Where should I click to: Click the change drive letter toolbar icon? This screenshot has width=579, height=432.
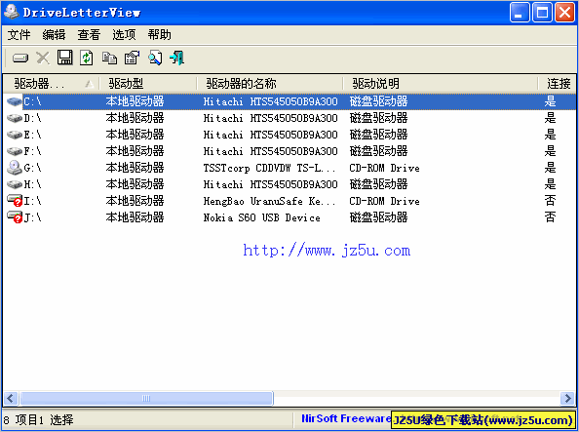20,58
